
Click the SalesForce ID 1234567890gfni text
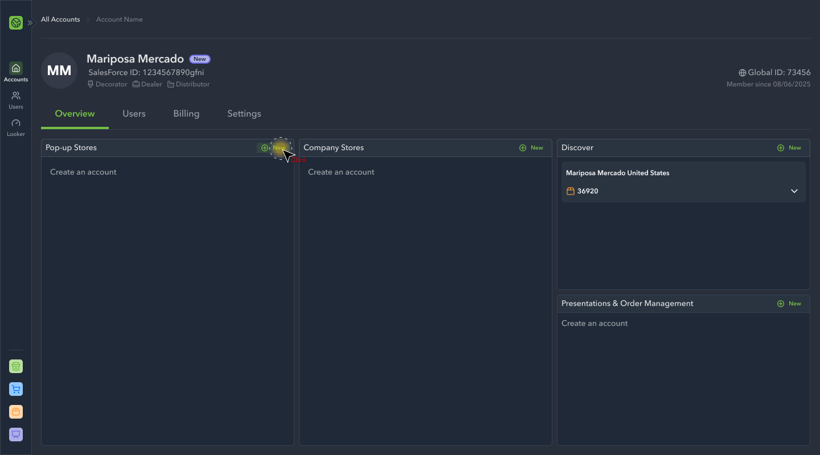coord(146,73)
